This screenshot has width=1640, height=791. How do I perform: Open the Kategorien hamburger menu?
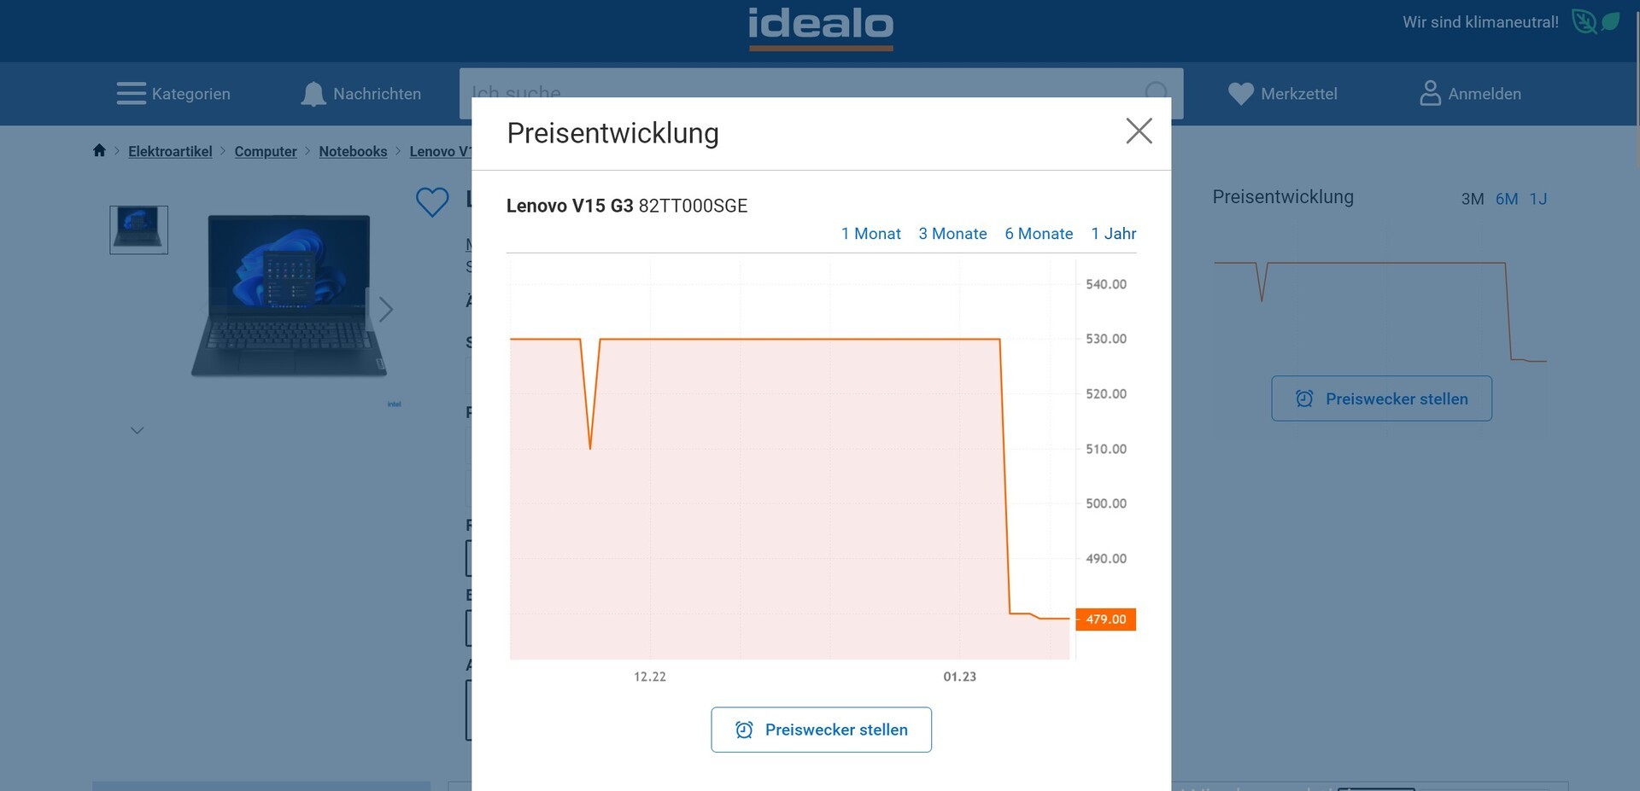click(132, 93)
